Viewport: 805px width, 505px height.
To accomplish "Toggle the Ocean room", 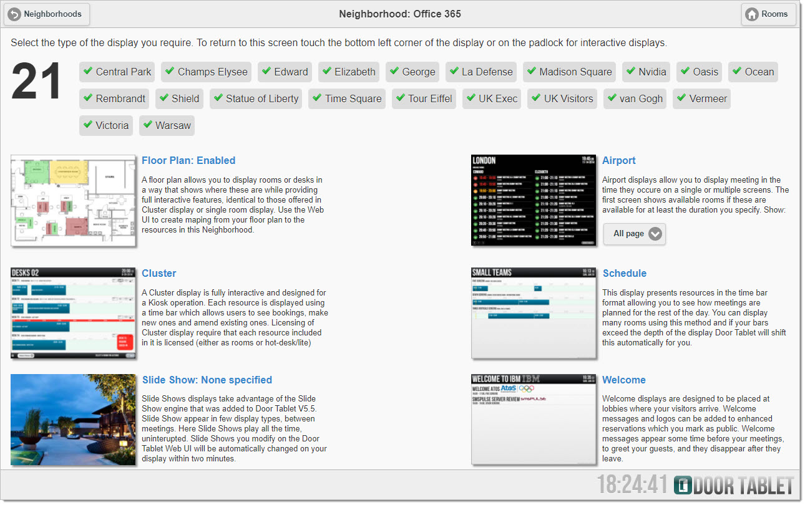I will pos(753,72).
